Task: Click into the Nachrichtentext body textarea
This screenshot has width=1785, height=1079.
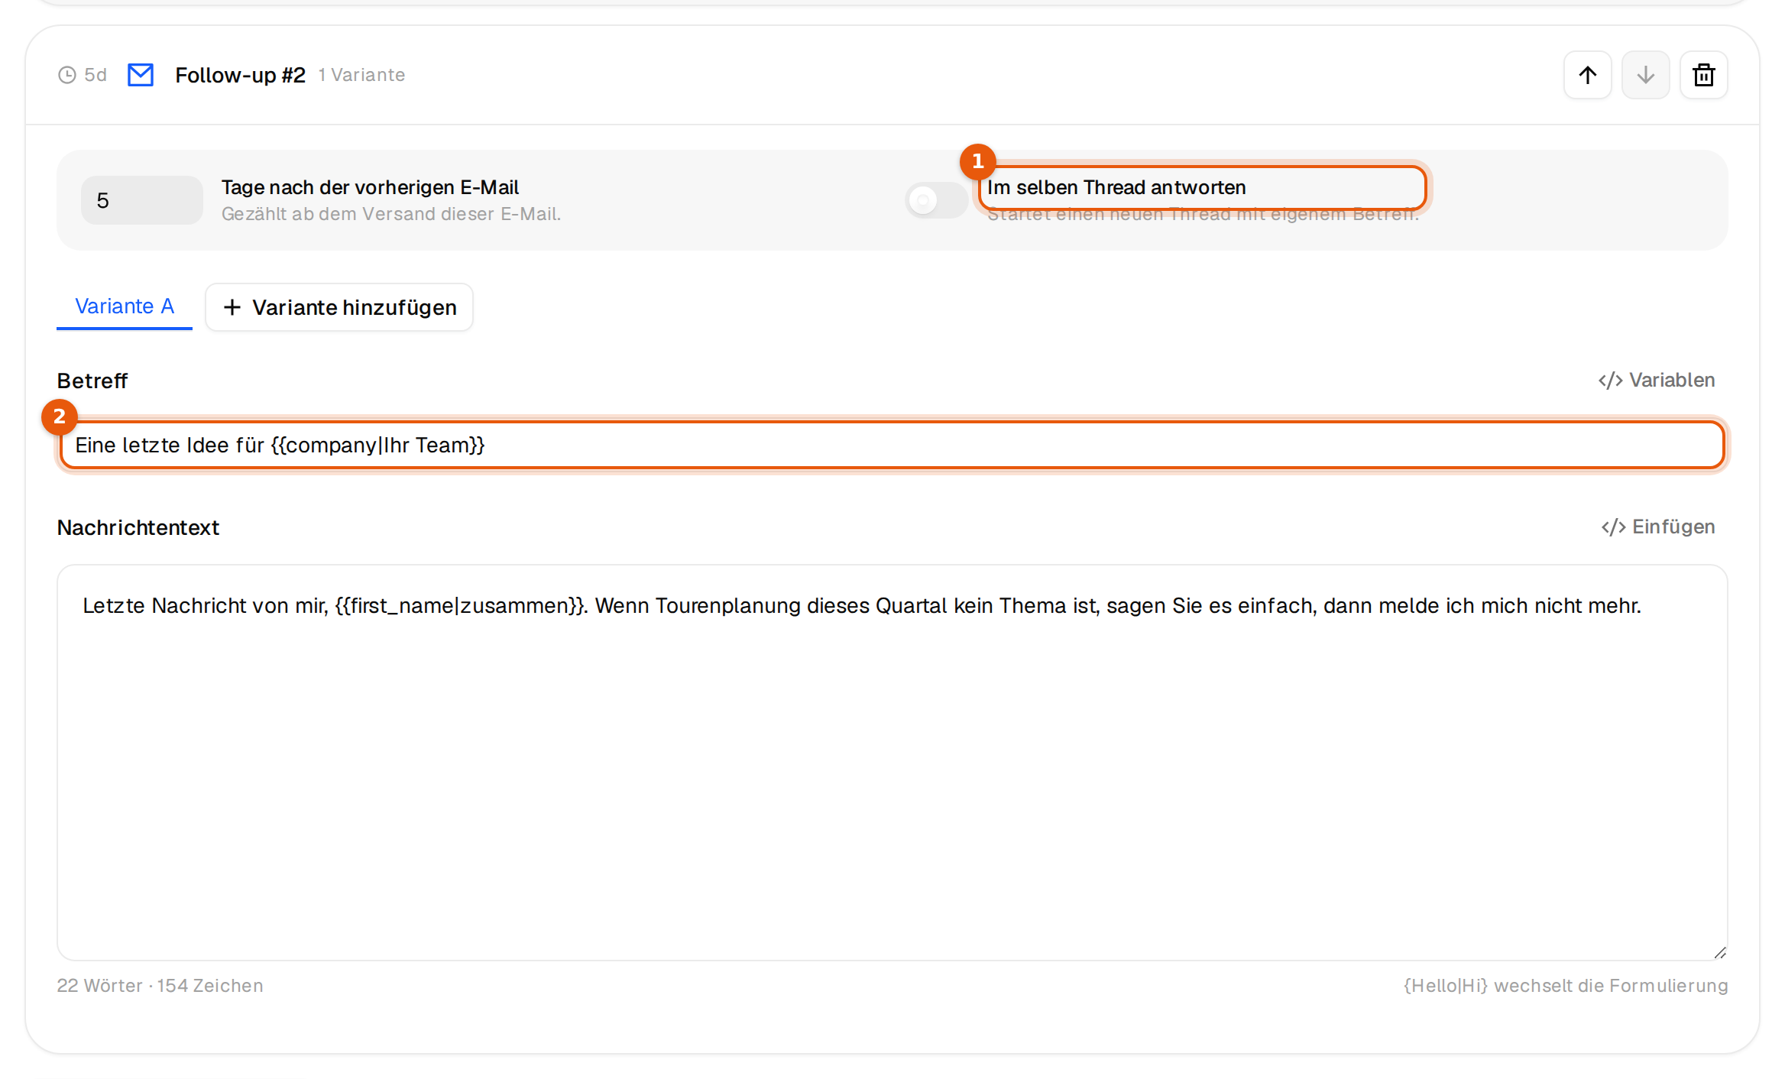Action: click(892, 763)
